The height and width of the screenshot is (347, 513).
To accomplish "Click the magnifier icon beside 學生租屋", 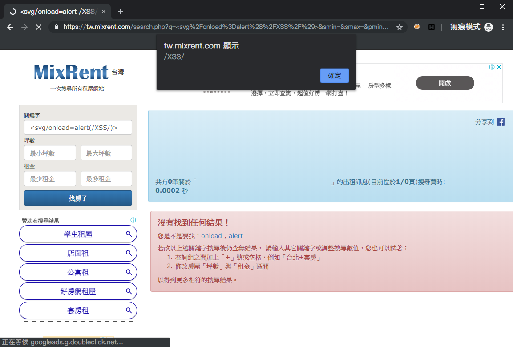I will point(129,234).
